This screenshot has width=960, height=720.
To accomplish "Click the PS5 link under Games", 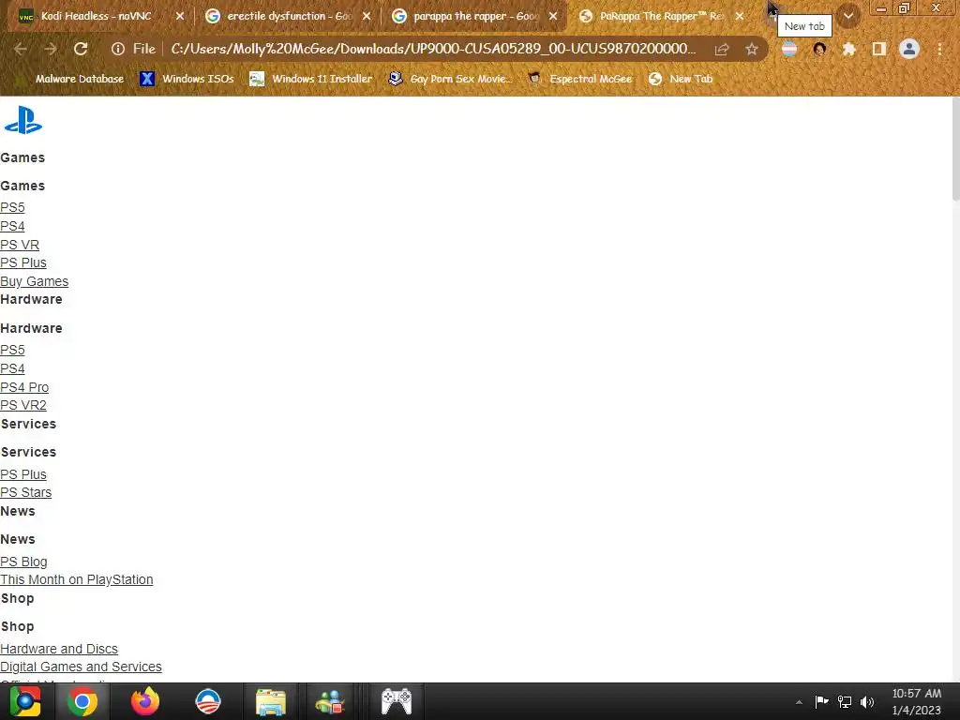I will pos(12,207).
